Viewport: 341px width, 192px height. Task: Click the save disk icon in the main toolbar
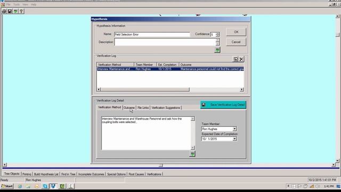(x=10, y=11)
